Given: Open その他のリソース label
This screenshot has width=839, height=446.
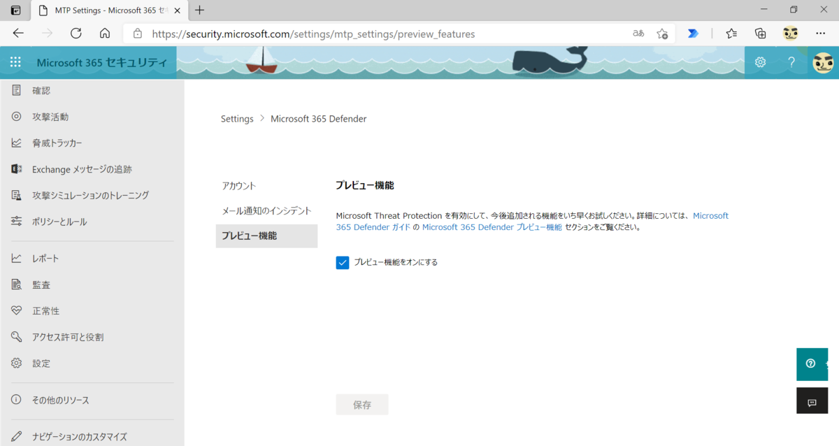Looking at the screenshot, I should pos(61,400).
